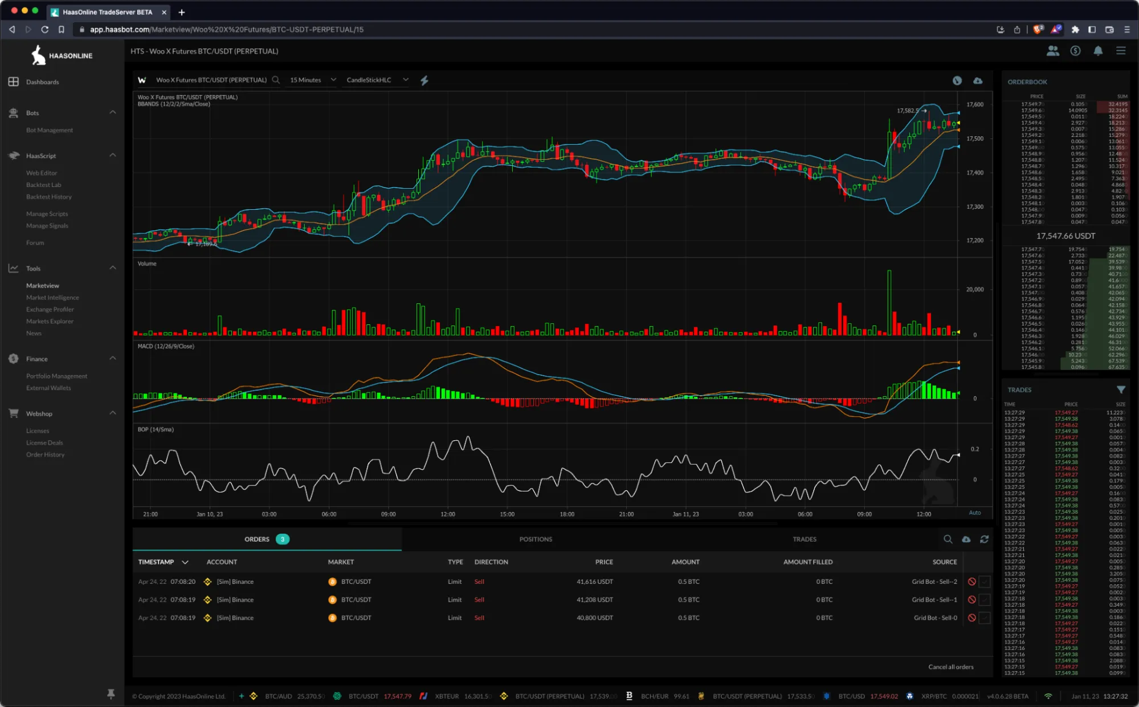The width and height of the screenshot is (1139, 707).
Task: Open Backtest Lab from the sidebar
Action: click(43, 184)
